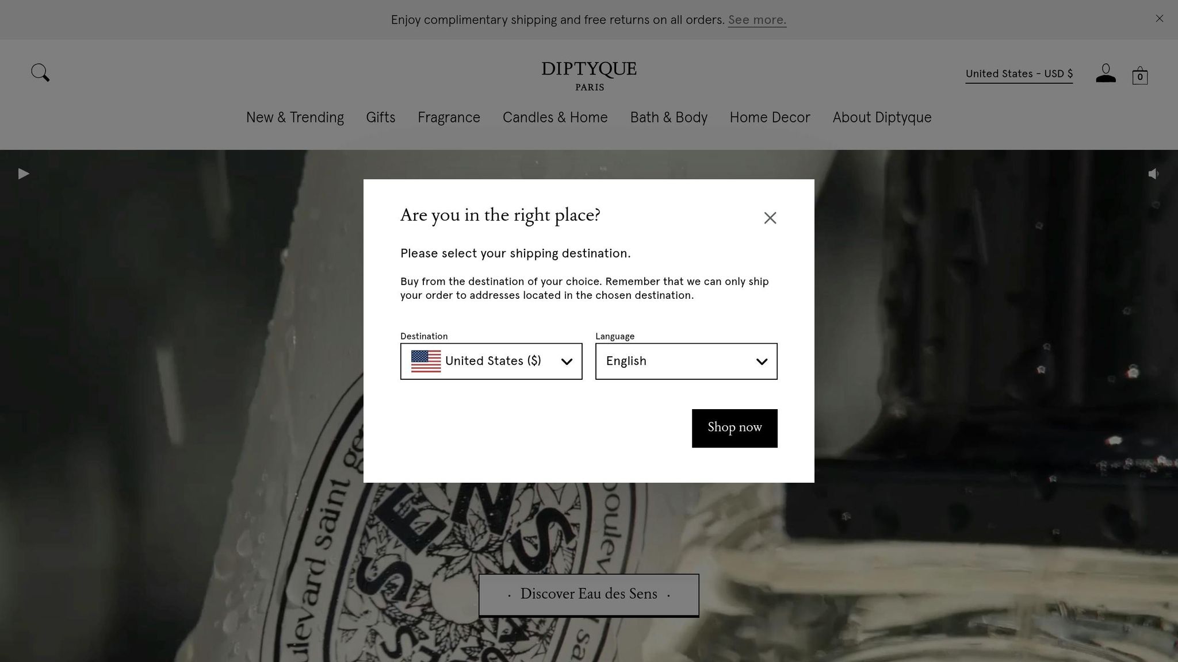Open the About Diptyque menu

pyautogui.click(x=882, y=118)
